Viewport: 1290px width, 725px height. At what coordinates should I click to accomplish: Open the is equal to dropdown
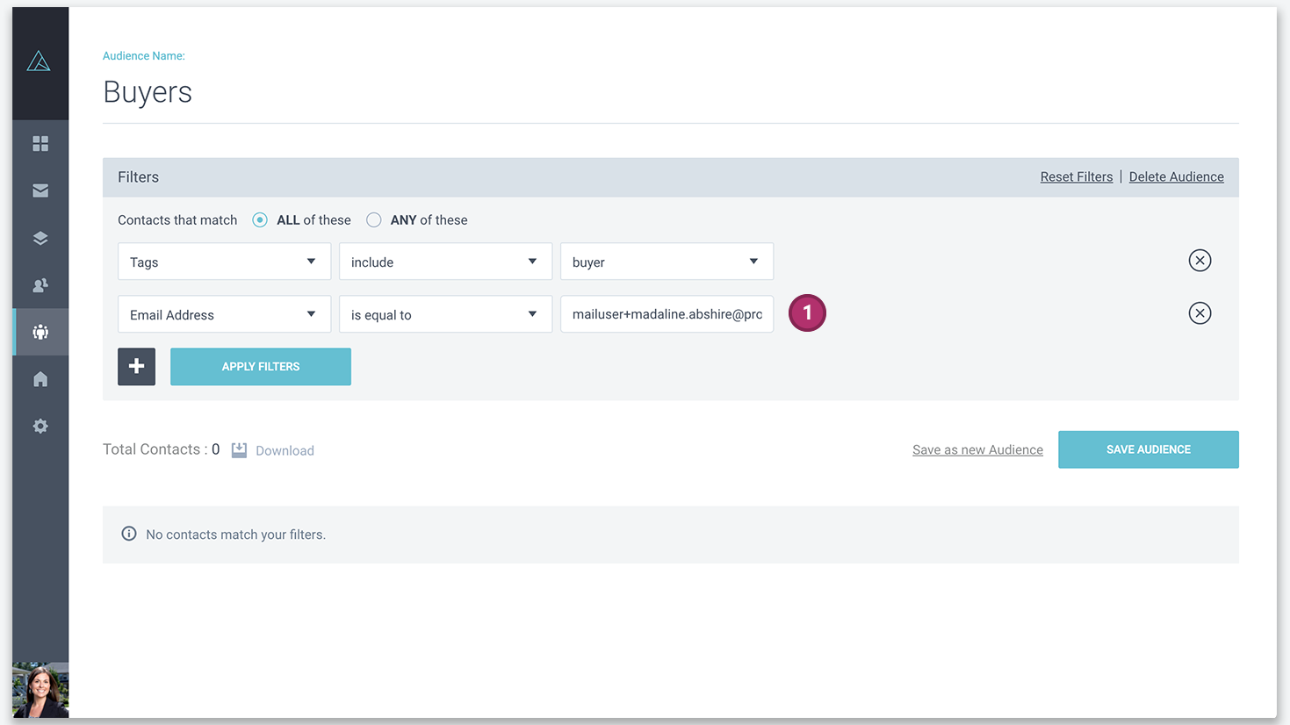[x=445, y=314]
